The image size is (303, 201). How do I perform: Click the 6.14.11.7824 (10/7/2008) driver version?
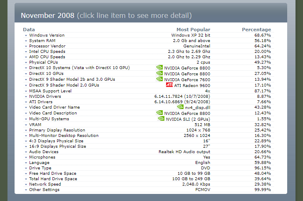pos(182,96)
